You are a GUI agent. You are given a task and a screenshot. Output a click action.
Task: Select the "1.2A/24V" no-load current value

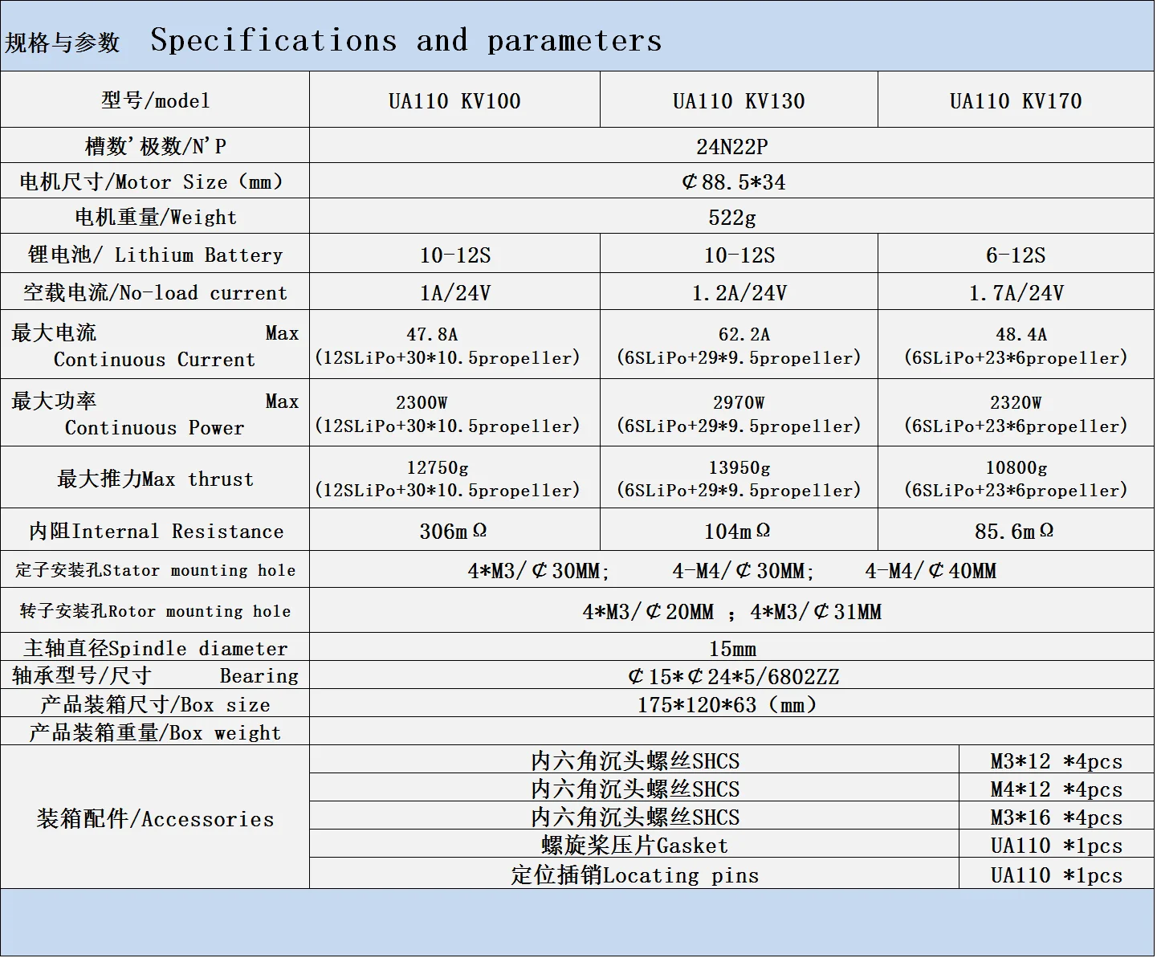(x=739, y=293)
